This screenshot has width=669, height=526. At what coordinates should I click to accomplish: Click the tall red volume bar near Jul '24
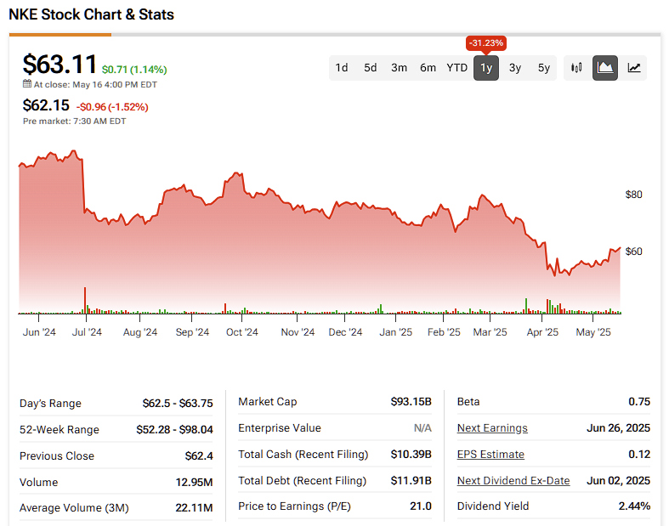(85, 300)
